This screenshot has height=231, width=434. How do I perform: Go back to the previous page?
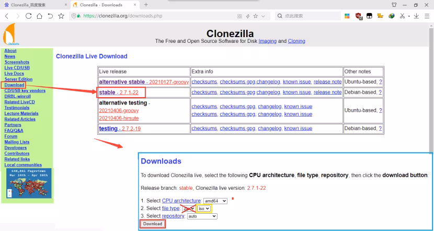coord(7,16)
